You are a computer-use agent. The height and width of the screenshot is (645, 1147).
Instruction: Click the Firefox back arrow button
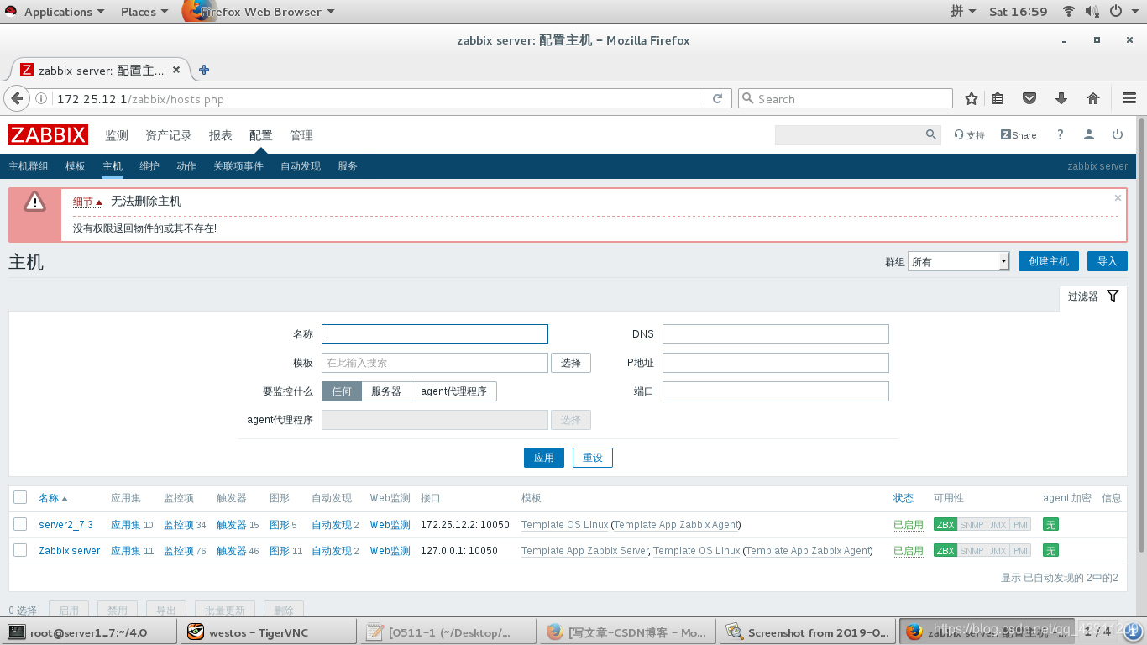[x=16, y=98]
